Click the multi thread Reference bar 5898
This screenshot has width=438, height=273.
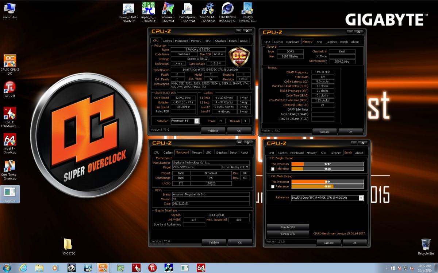tap(327, 186)
